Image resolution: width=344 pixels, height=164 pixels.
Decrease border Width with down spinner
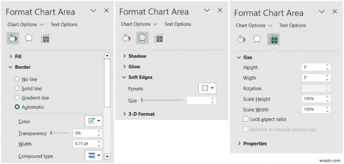99,146
